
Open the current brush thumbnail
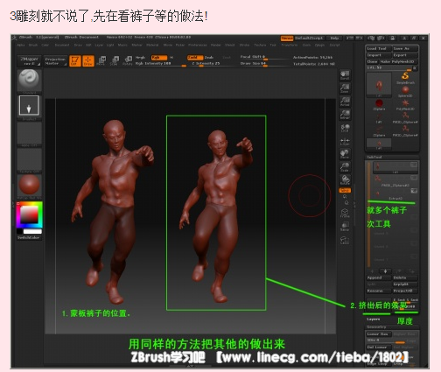click(30, 81)
